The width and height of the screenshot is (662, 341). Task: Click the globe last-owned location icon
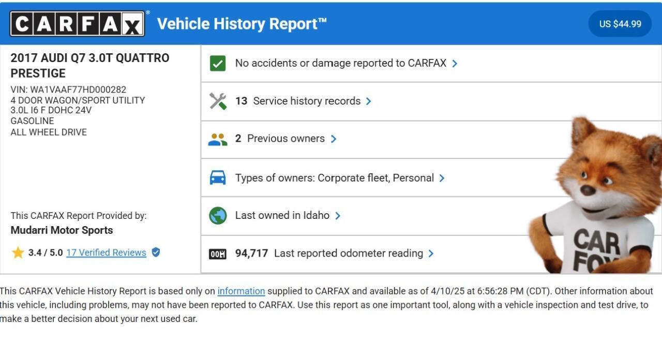(x=218, y=215)
